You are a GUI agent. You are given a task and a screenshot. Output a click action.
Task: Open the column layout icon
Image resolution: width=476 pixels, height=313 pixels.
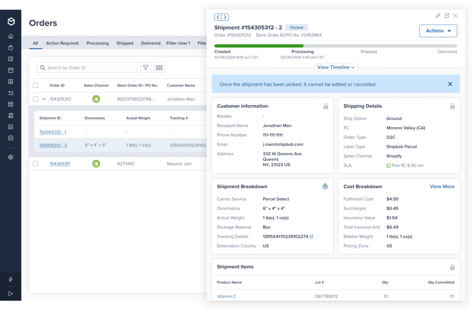pyautogui.click(x=159, y=67)
